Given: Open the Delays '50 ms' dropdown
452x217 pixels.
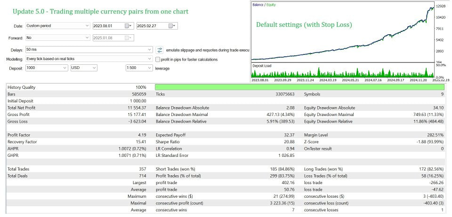Looking at the screenshot, I should pyautogui.click(x=149, y=49).
